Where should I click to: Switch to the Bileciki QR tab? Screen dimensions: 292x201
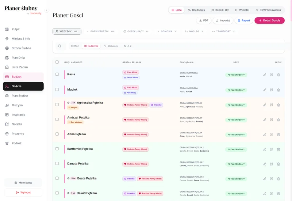220,10
